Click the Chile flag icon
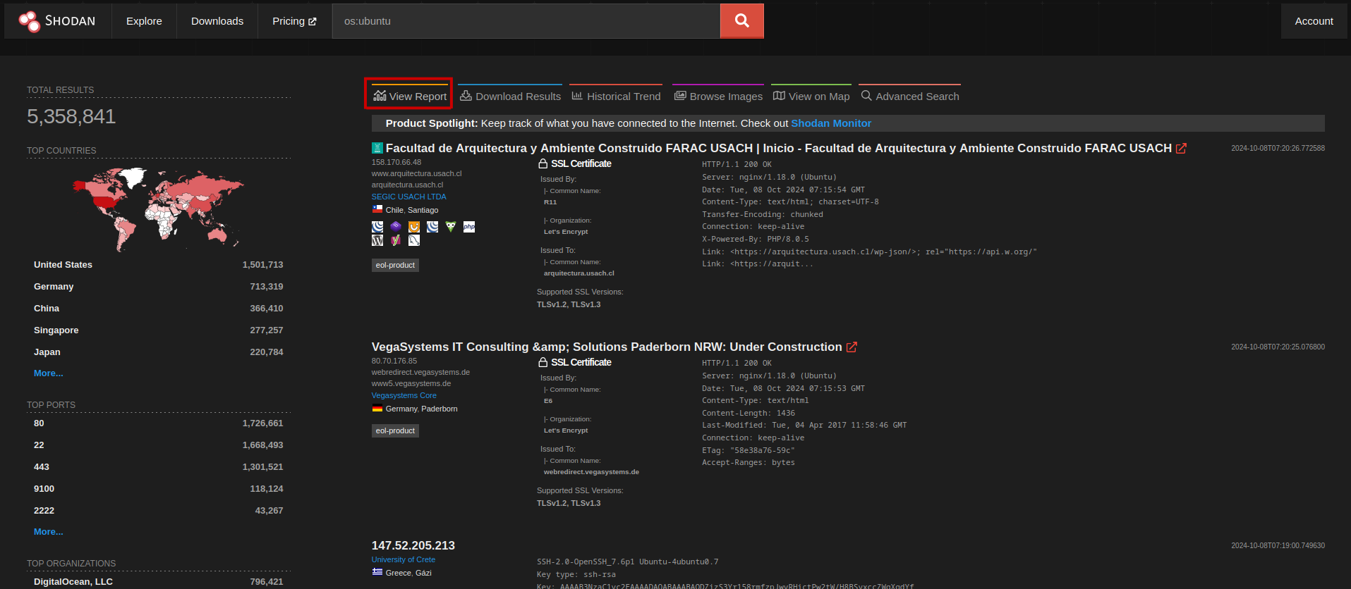Viewport: 1351px width, 589px height. (377, 209)
